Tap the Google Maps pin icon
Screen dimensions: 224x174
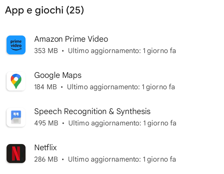(16, 81)
